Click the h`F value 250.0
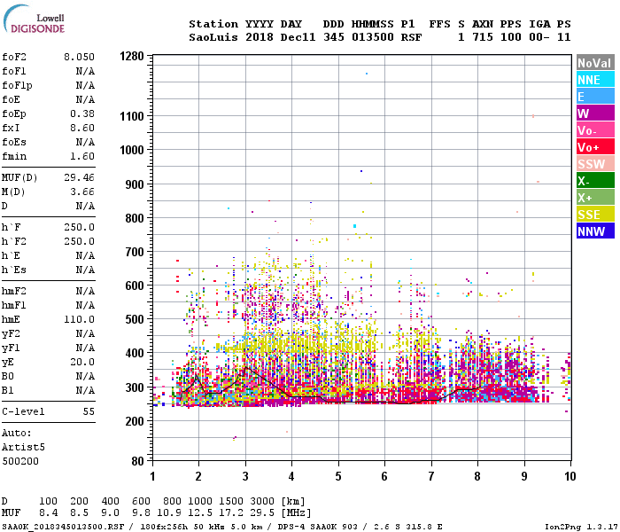The height and width of the screenshot is (532, 620). pos(79,227)
